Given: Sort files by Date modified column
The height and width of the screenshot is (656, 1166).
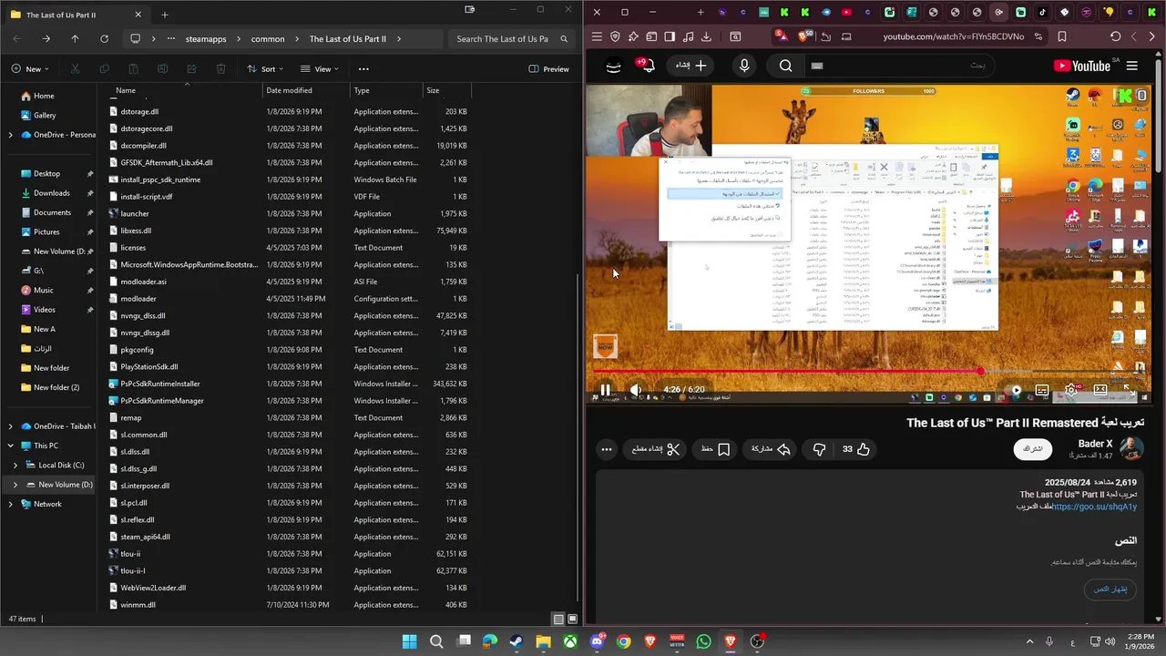Looking at the screenshot, I should 306,90.
